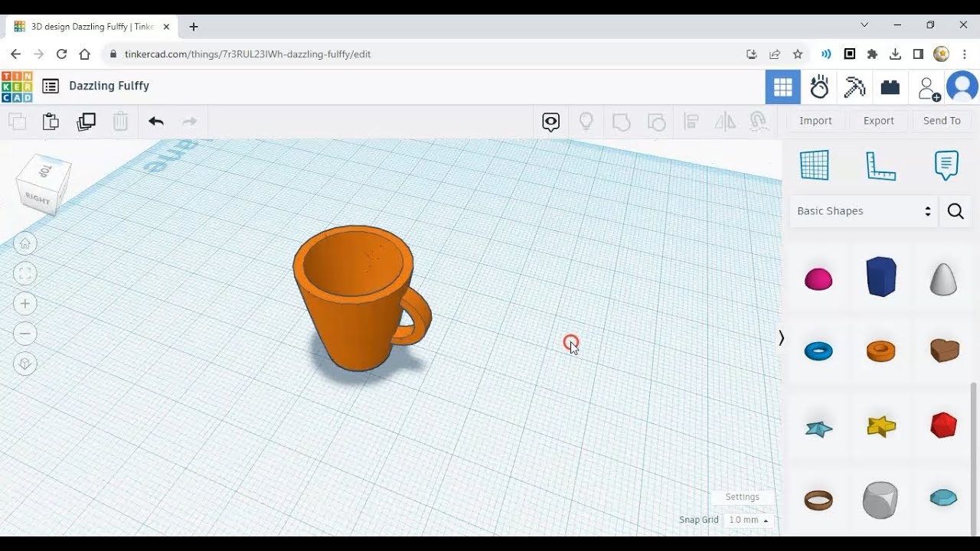Viewport: 980px width, 551px height.
Task: Click the Send To button
Action: (x=942, y=121)
